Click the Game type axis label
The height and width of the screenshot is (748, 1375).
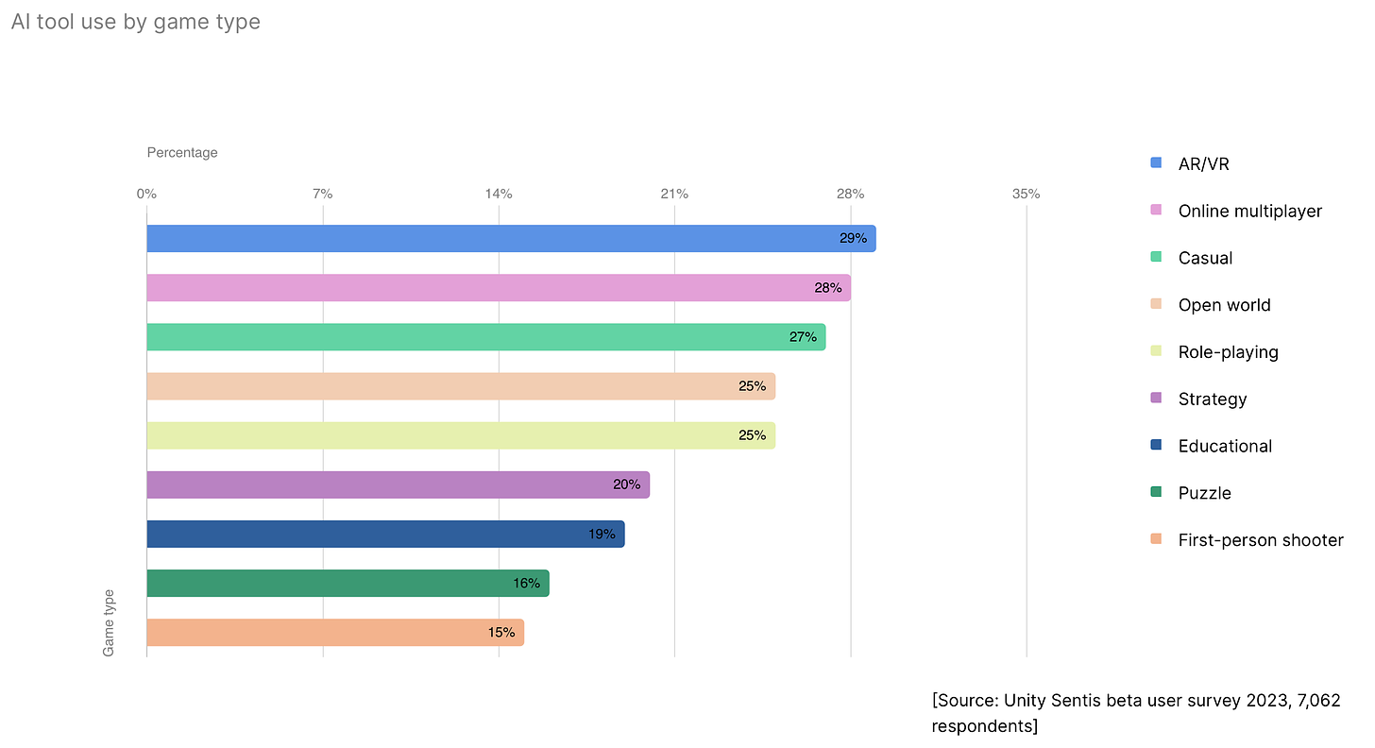(x=109, y=622)
